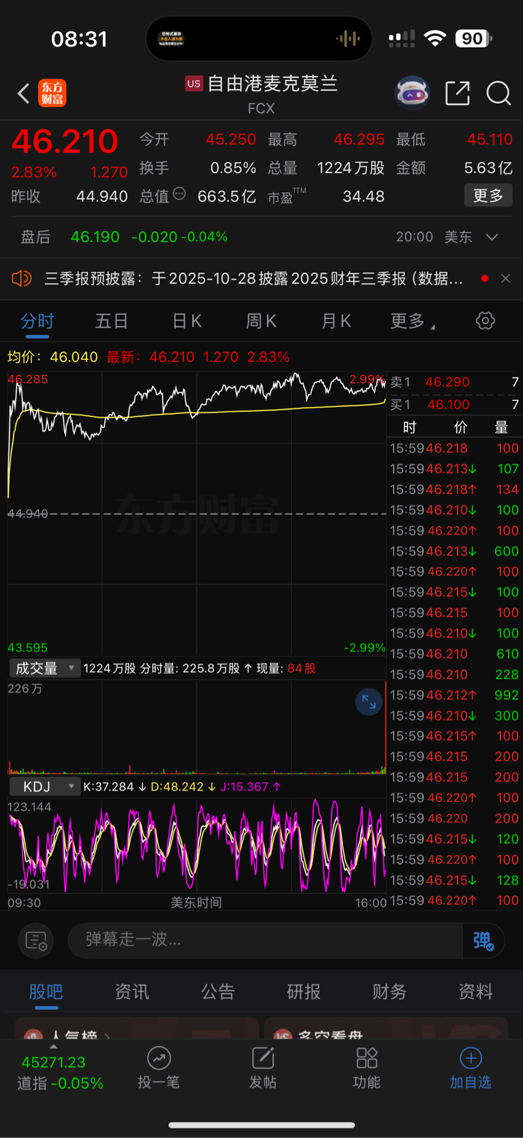The image size is (523, 1138).
Task: Tap the KDJ indicator chart
Action: [197, 845]
